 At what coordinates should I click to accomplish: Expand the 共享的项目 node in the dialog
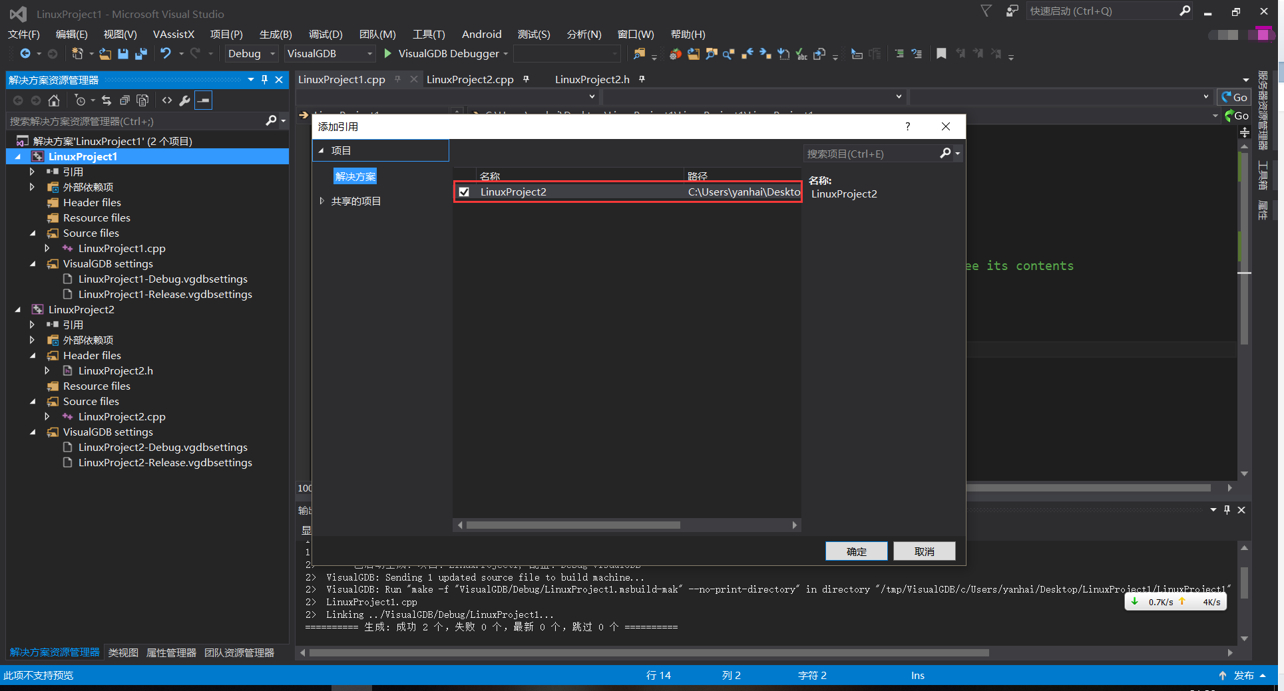pyautogui.click(x=323, y=201)
